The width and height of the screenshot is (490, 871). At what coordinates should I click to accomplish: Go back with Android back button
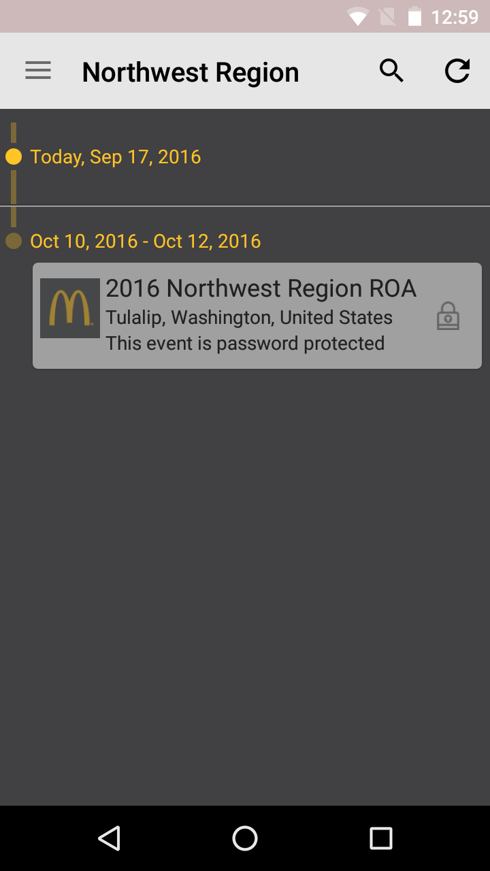[x=109, y=838]
